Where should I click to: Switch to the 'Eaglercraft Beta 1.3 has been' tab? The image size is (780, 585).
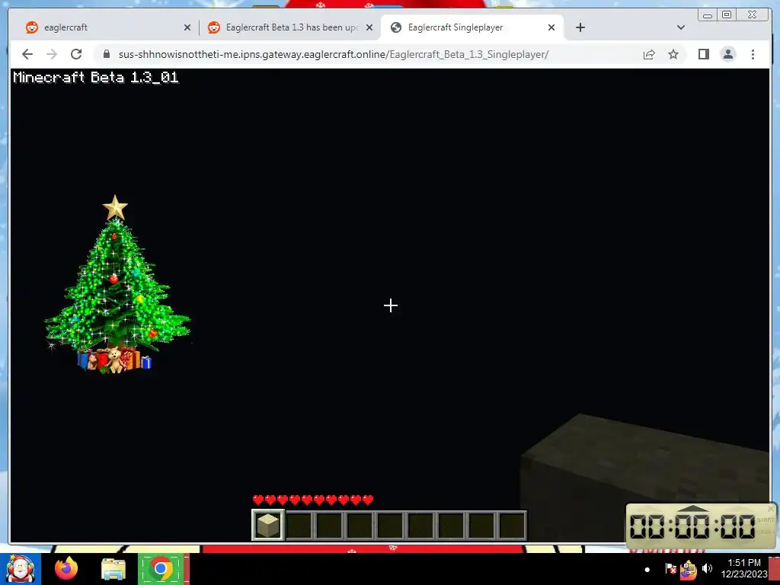tap(290, 27)
